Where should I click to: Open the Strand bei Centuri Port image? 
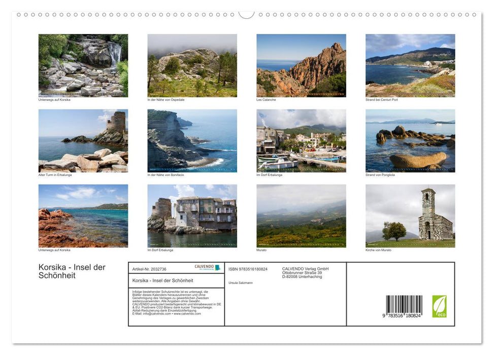click(410, 65)
